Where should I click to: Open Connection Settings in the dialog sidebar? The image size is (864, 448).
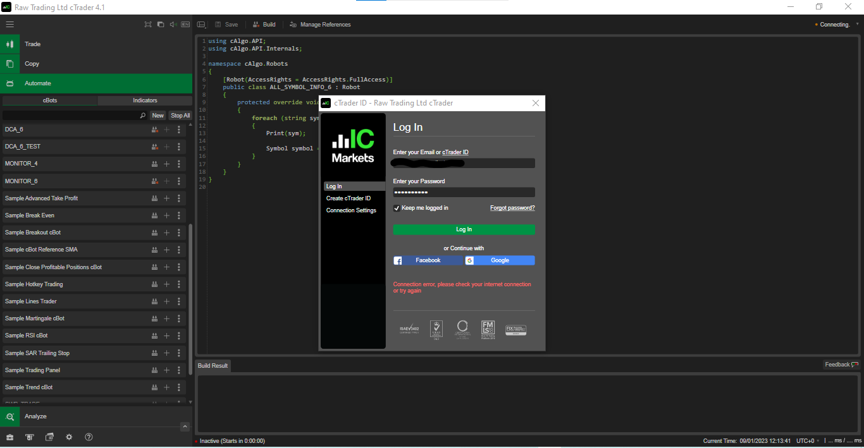click(351, 210)
